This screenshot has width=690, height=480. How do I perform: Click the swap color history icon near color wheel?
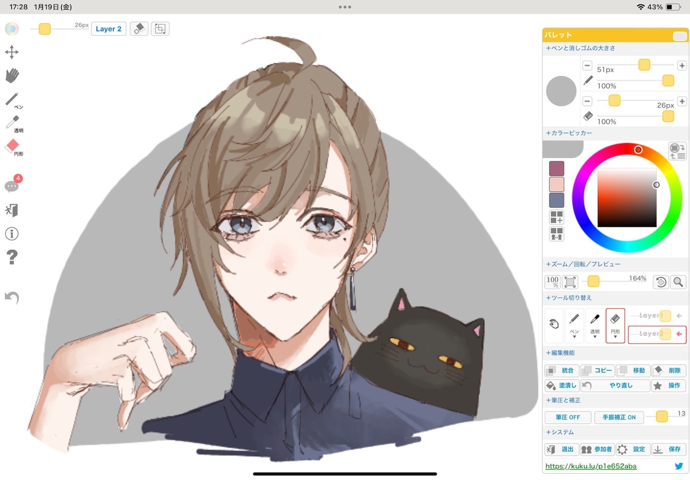pos(678,151)
